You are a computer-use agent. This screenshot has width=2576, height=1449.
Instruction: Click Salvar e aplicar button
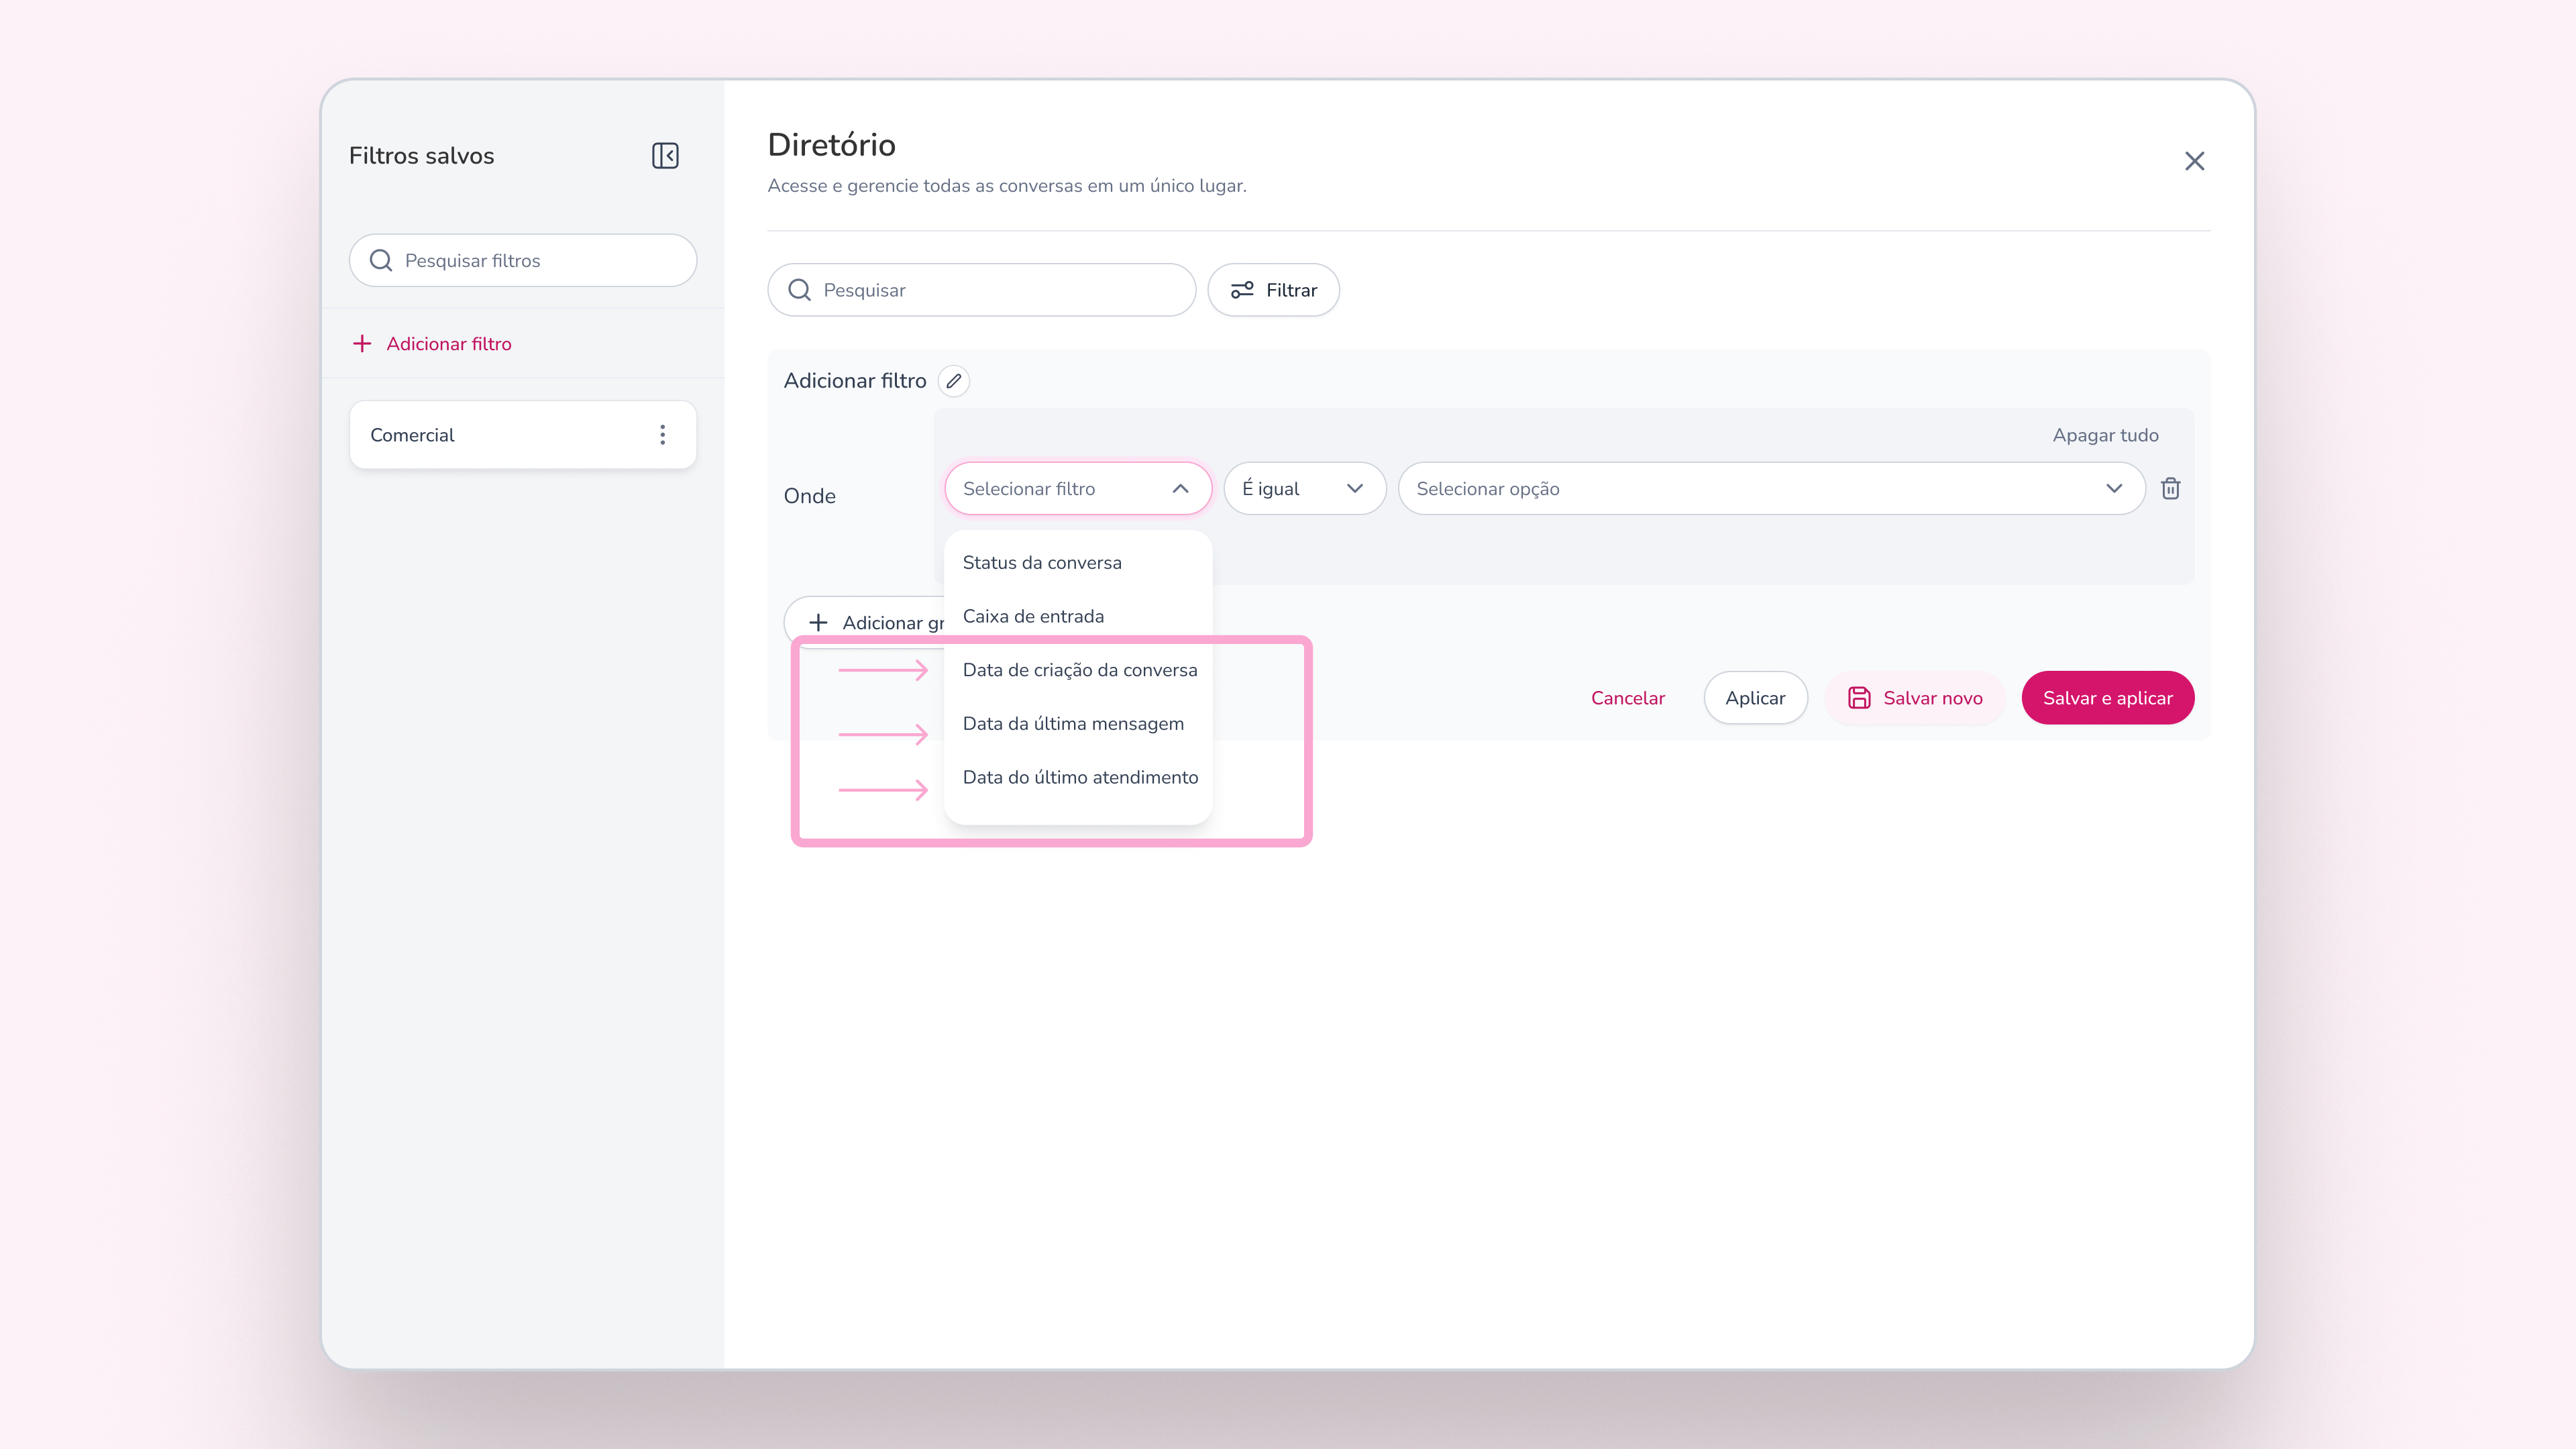click(2107, 698)
